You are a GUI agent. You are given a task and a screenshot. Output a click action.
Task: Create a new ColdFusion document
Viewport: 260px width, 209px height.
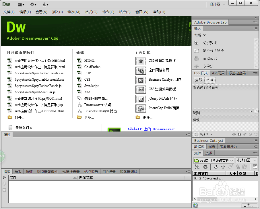[x=92, y=67]
